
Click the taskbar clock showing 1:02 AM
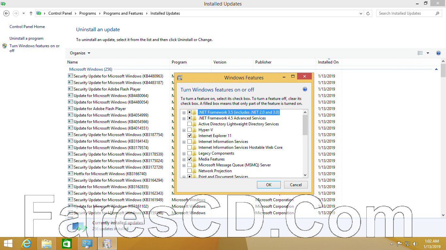(x=432, y=243)
